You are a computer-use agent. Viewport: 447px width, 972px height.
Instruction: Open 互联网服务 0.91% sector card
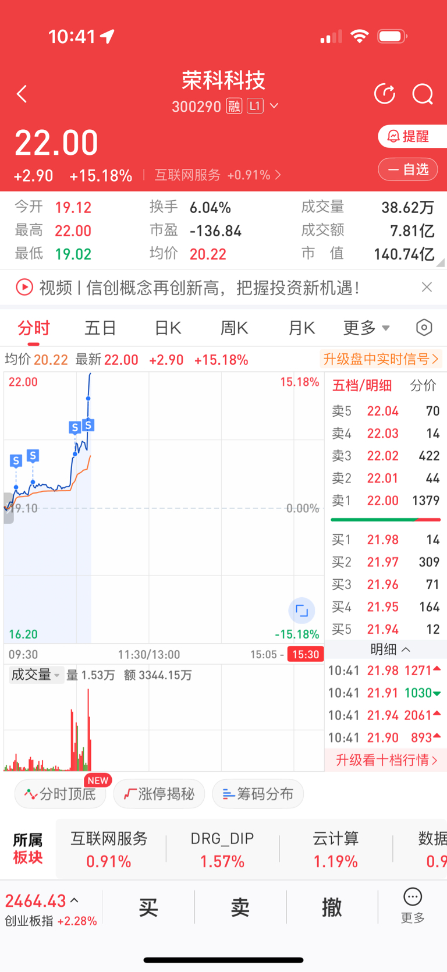click(x=109, y=850)
